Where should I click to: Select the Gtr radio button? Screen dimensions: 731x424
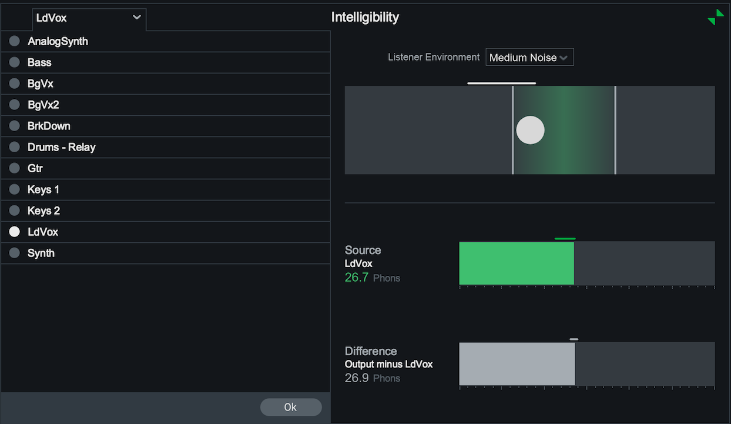coord(15,168)
